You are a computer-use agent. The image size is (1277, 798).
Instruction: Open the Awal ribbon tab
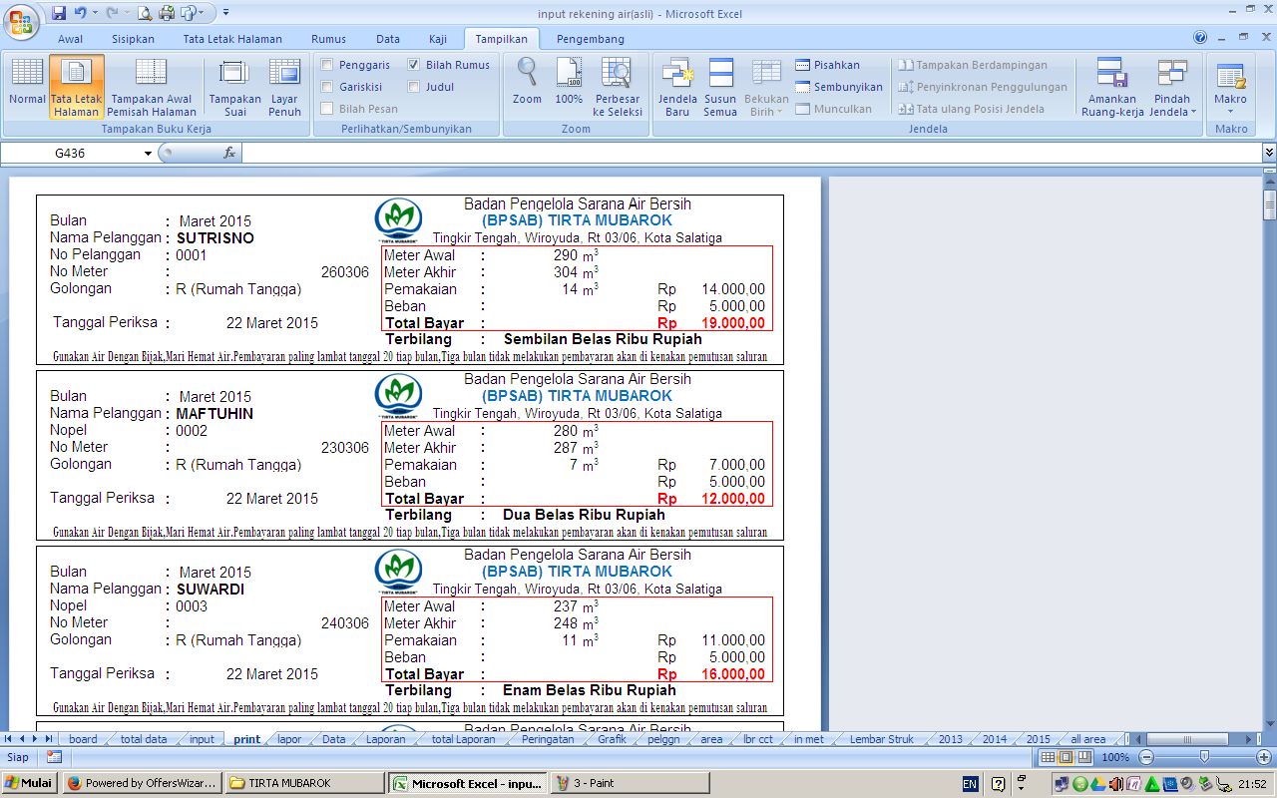pyautogui.click(x=70, y=39)
